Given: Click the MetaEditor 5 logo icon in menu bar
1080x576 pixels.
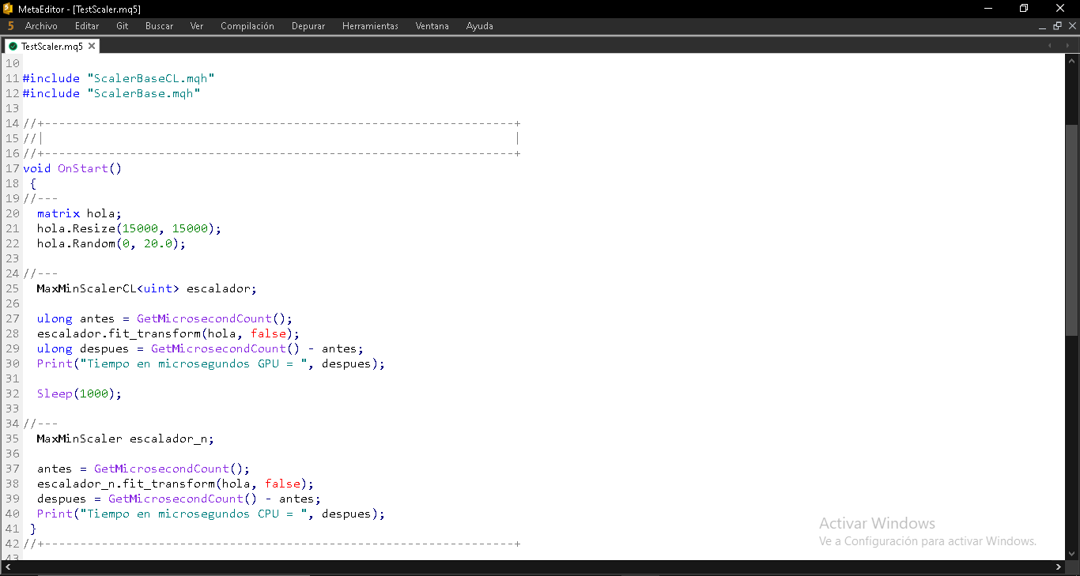Looking at the screenshot, I should [10, 26].
